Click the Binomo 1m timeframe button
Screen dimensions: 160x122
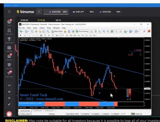click(x=9, y=85)
